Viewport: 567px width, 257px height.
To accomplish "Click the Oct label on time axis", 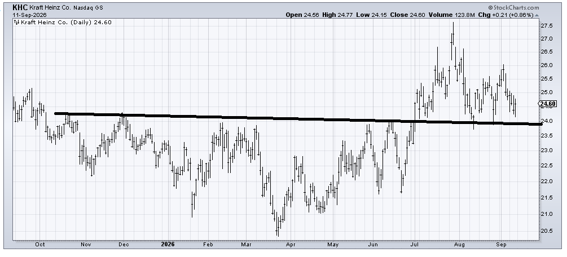I will coord(40,245).
